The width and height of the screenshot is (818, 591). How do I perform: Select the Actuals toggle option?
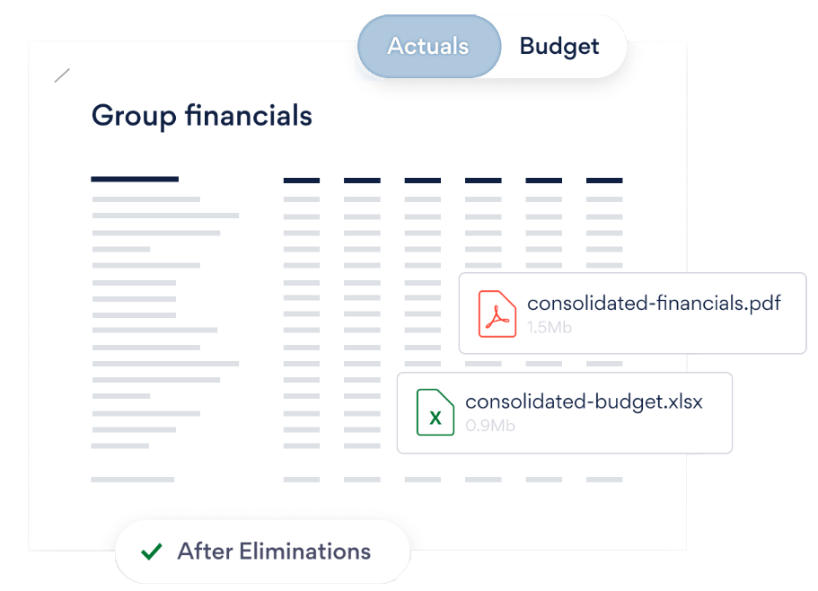(x=428, y=47)
